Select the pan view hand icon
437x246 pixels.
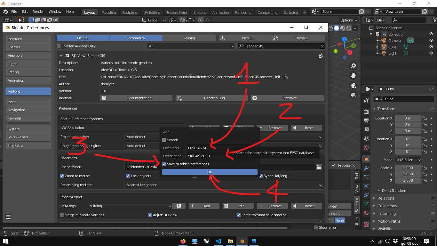point(353,76)
